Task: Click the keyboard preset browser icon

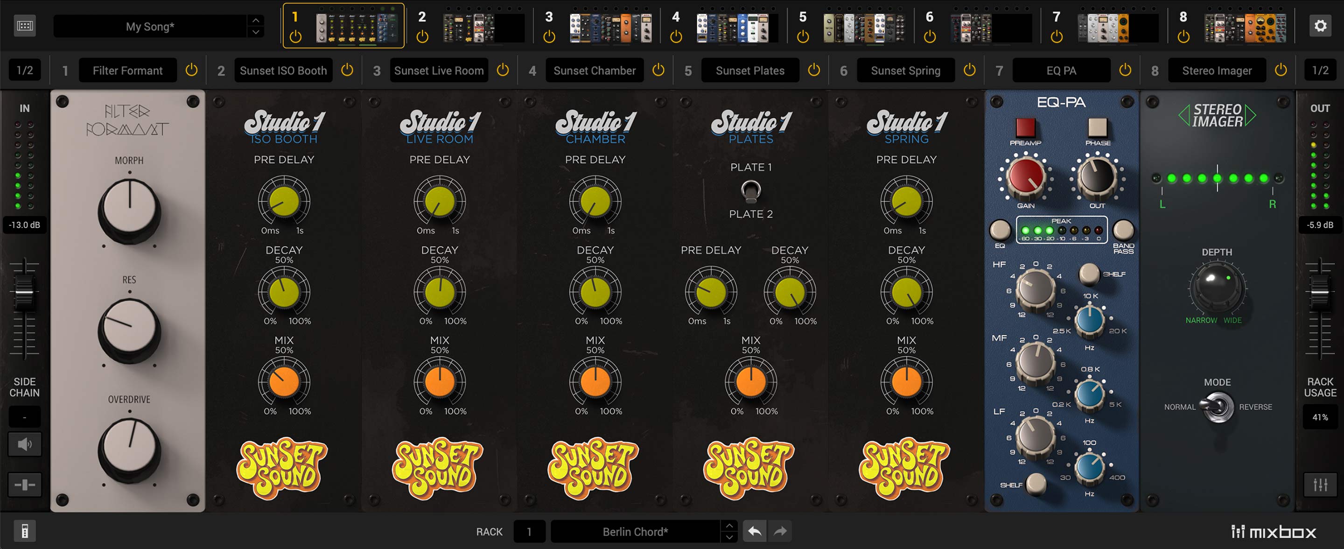Action: click(25, 26)
